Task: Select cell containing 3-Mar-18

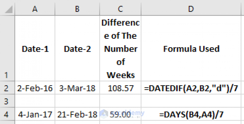Action: click(x=77, y=88)
